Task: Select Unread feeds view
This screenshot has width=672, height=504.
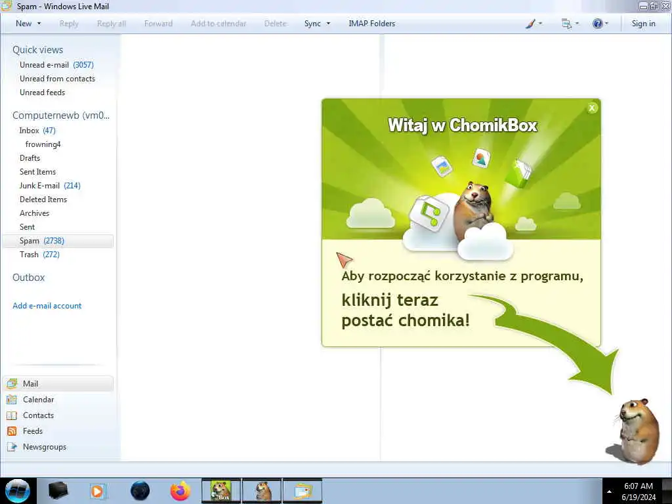Action: pos(43,92)
